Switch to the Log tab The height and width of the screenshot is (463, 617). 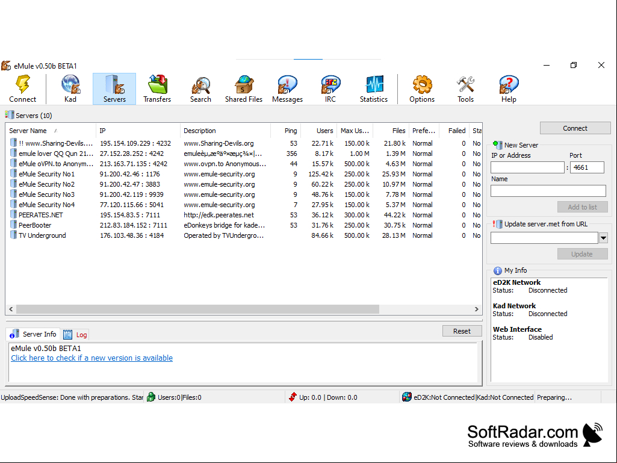(x=75, y=335)
